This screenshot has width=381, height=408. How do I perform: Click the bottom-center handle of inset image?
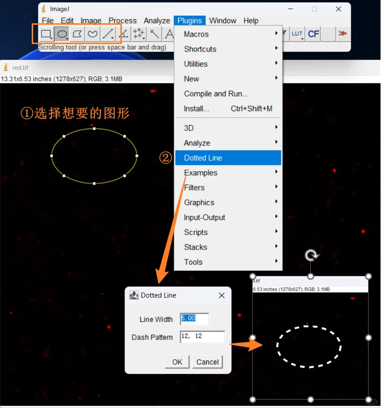(x=311, y=399)
